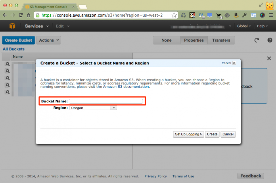The image size is (276, 183).
Task: Switch to the Properties view
Action: point(194,40)
